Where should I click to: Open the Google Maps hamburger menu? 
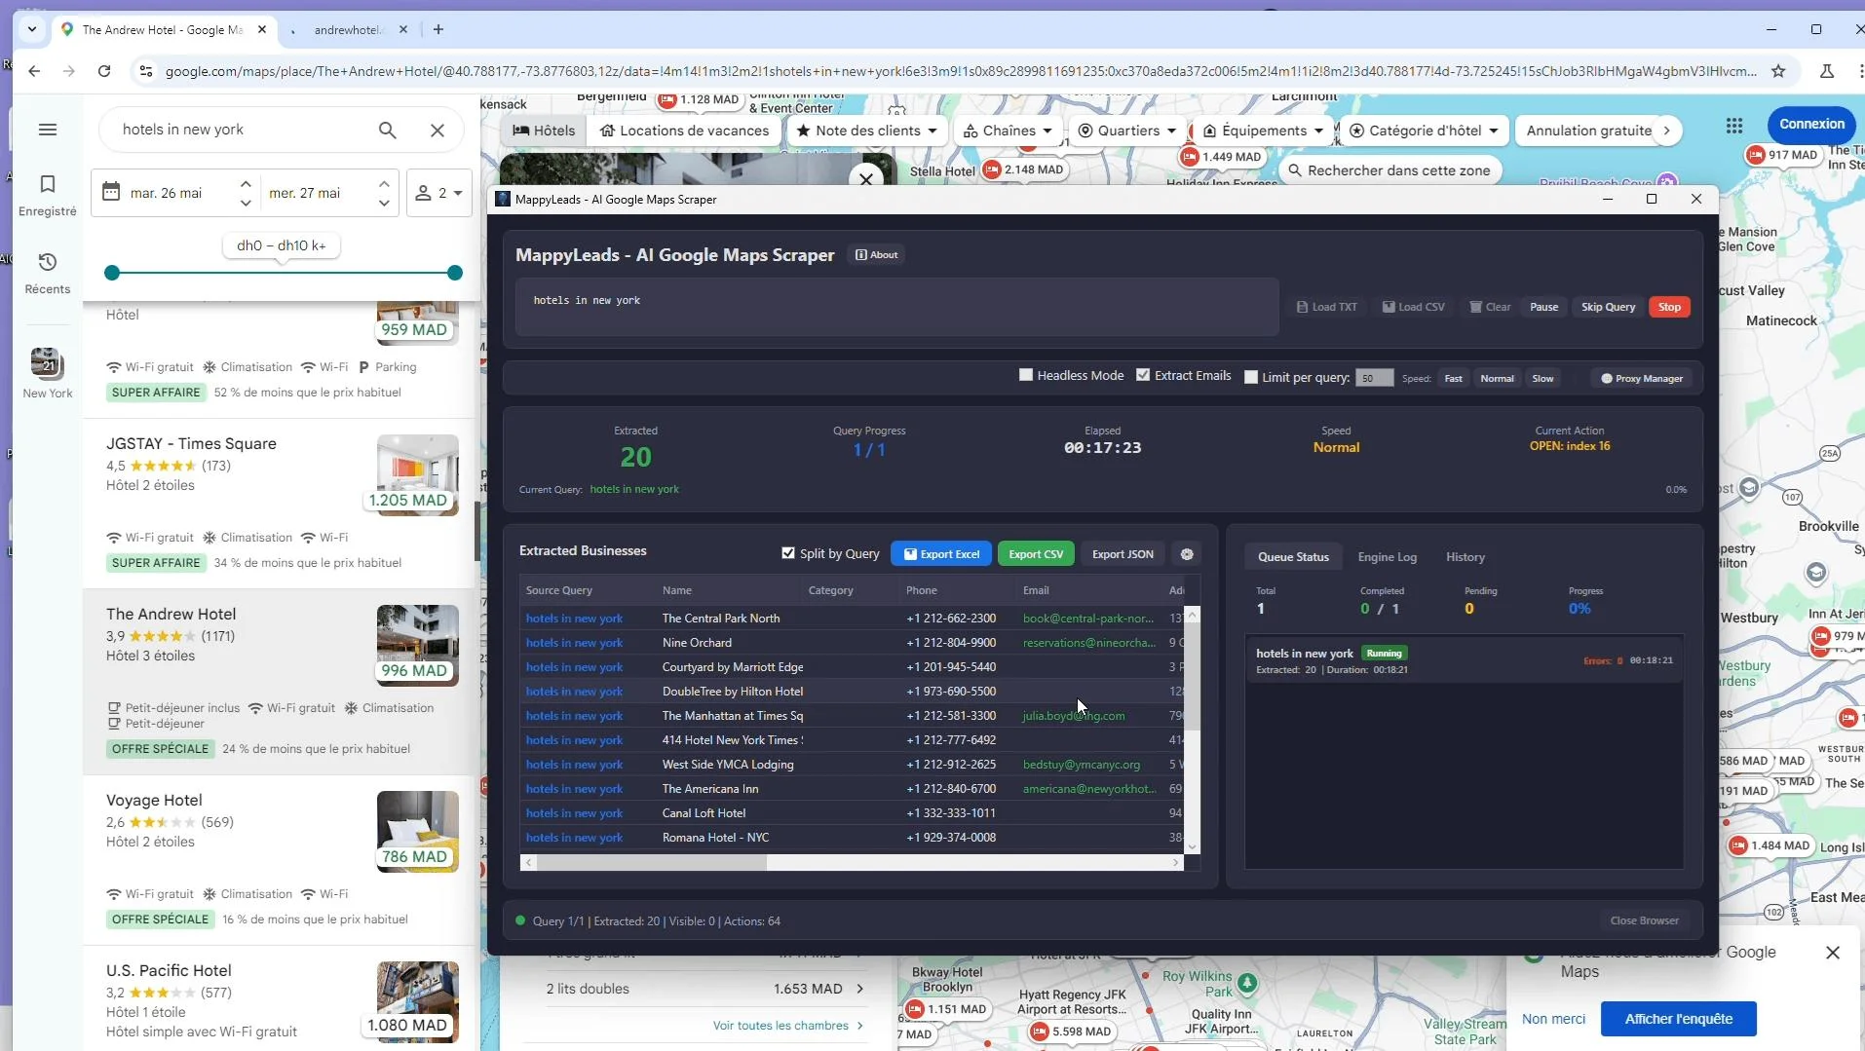(47, 130)
